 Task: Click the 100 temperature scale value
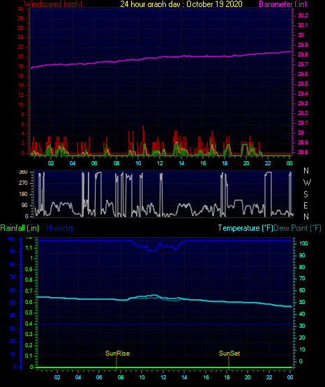tap(303, 243)
